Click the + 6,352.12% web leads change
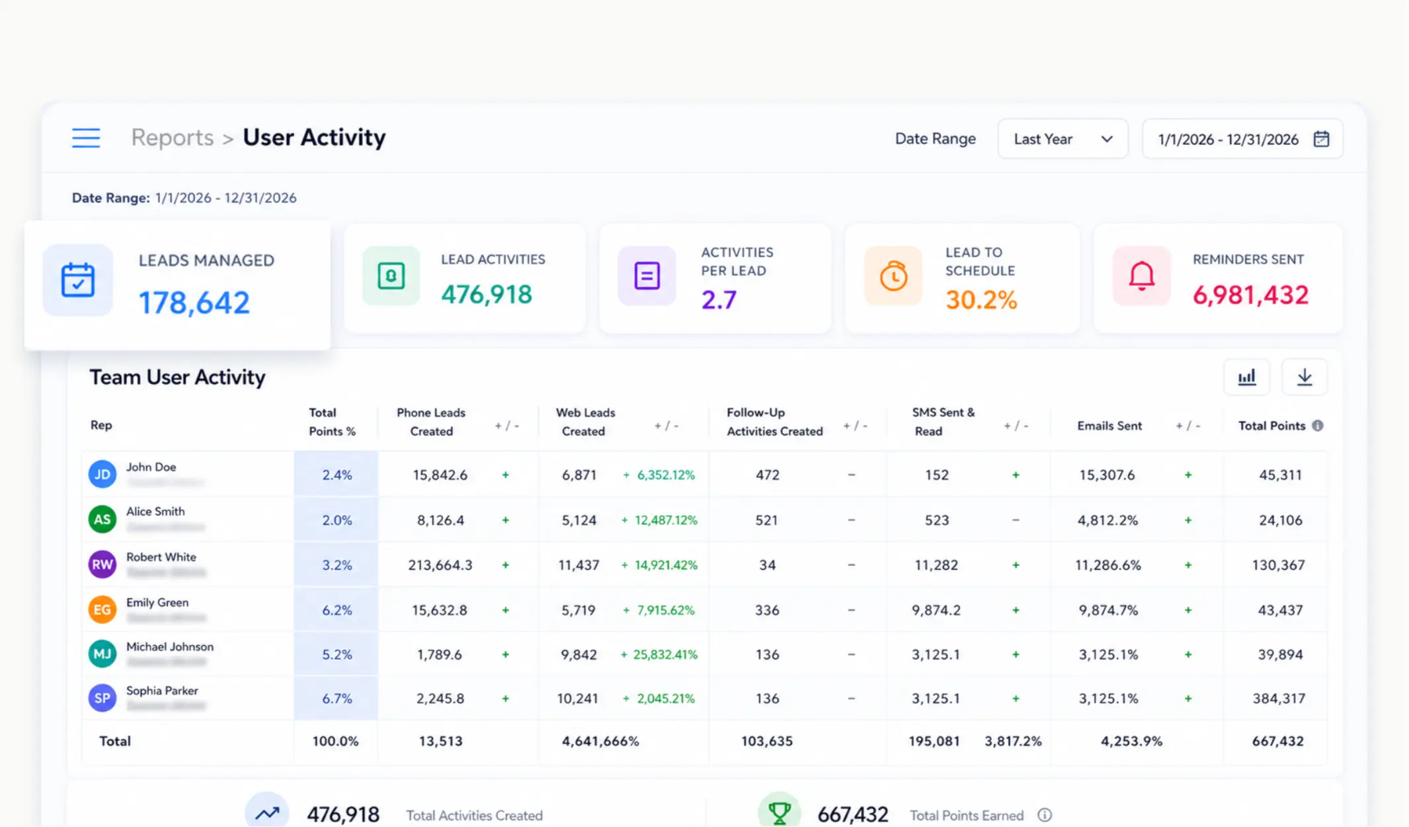1409x827 pixels. [659, 475]
